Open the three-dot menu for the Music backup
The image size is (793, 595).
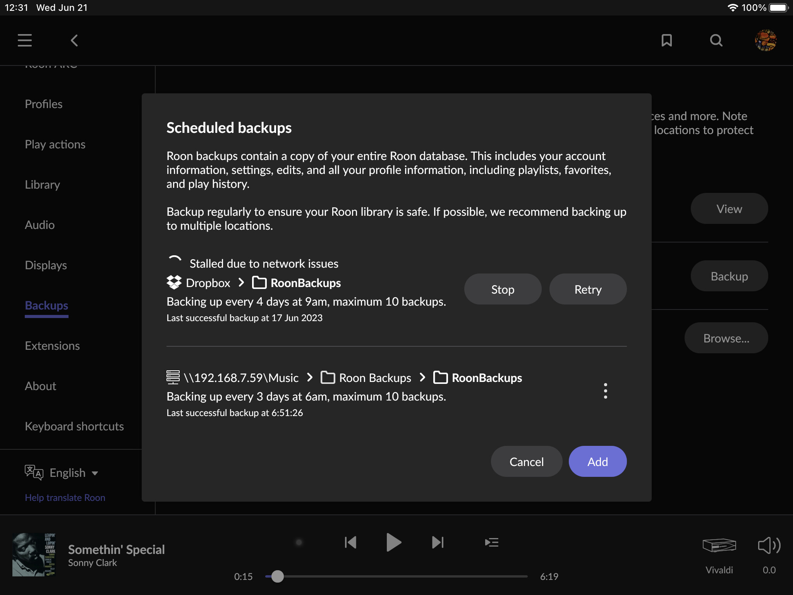[x=605, y=391]
